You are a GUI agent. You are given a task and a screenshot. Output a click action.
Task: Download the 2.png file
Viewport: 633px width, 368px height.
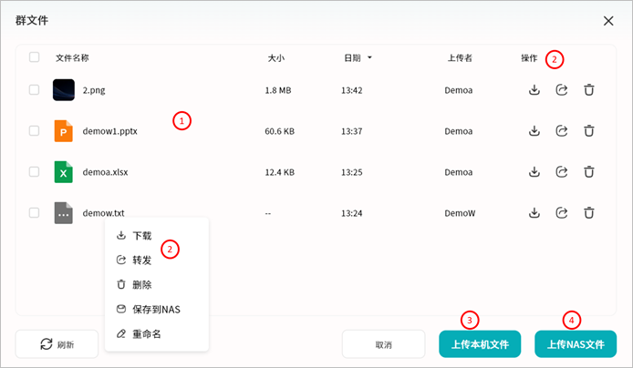click(x=534, y=90)
